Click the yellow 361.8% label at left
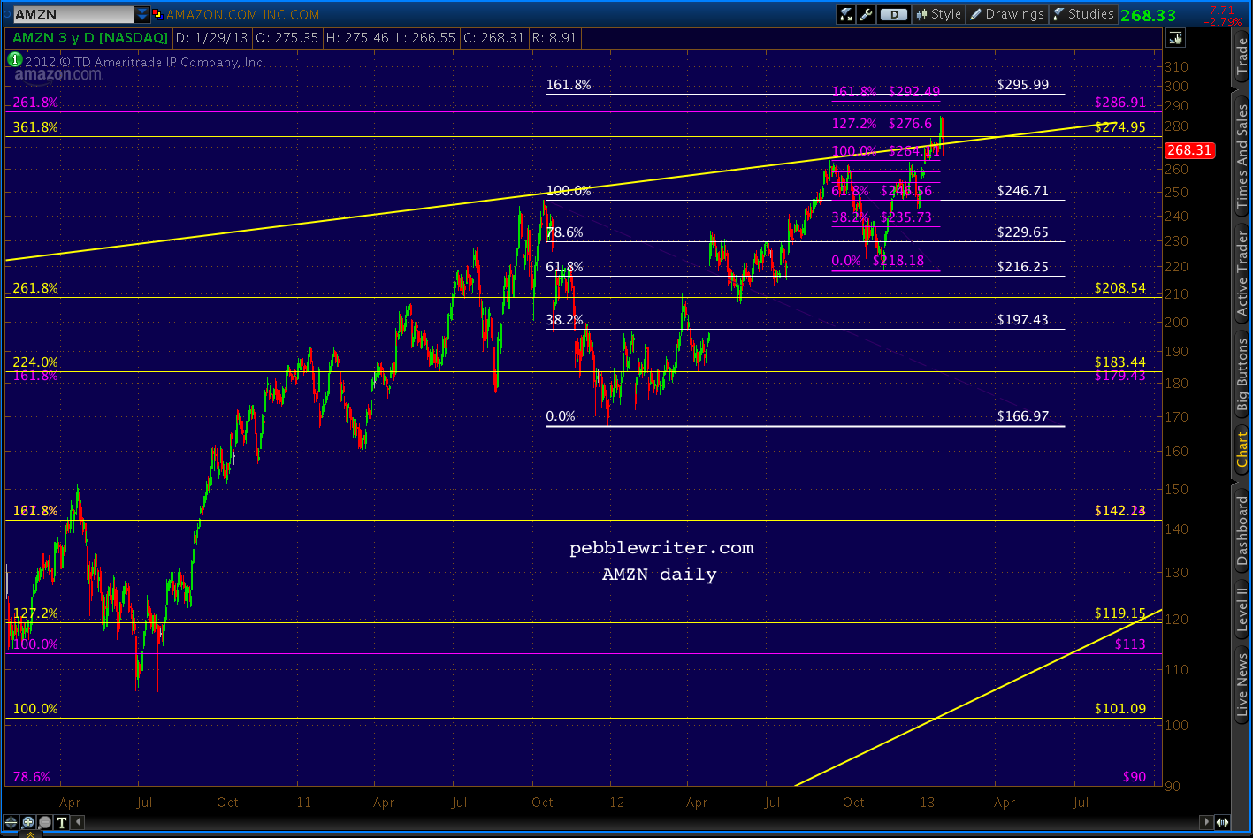Screen dimensions: 1253x838 35,127
